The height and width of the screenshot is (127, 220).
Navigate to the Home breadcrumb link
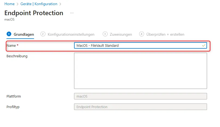pos(9,4)
